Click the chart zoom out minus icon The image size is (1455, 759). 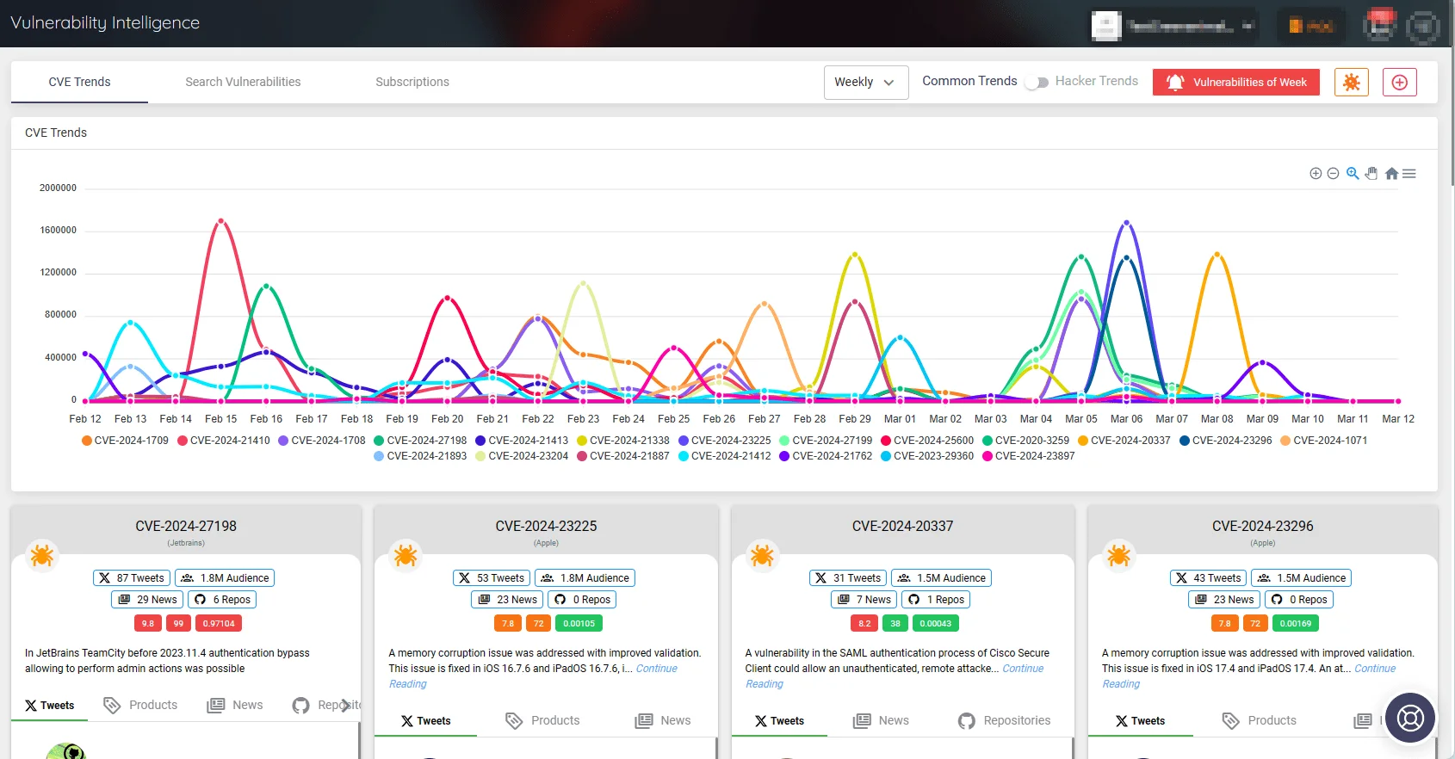point(1333,174)
